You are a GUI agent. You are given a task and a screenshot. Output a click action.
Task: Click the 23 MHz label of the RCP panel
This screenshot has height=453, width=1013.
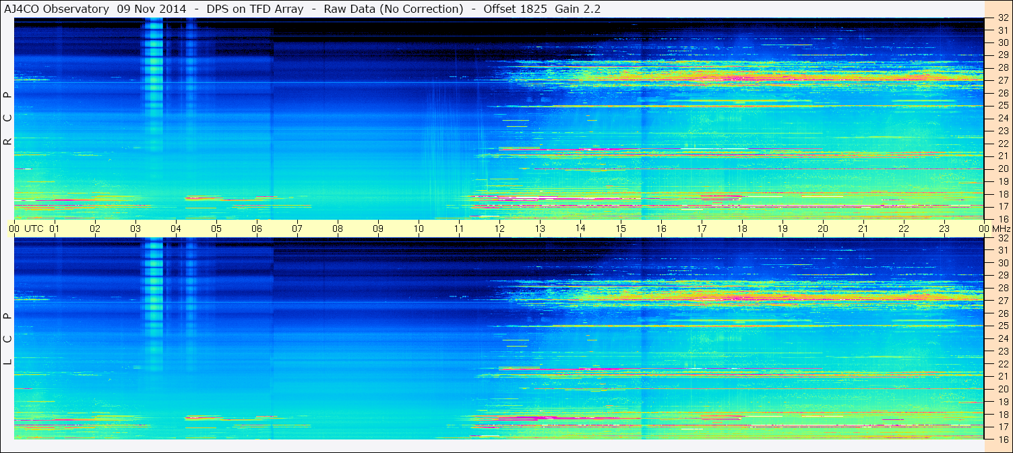tap(1003, 131)
